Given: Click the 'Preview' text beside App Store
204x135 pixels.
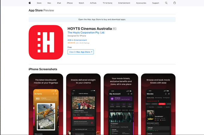Looking at the screenshot, I should (49, 10).
